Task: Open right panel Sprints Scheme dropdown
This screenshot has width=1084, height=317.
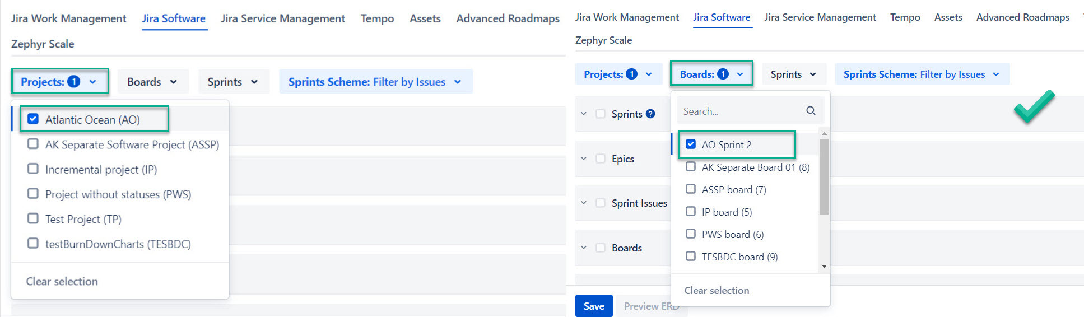Action: (x=922, y=74)
